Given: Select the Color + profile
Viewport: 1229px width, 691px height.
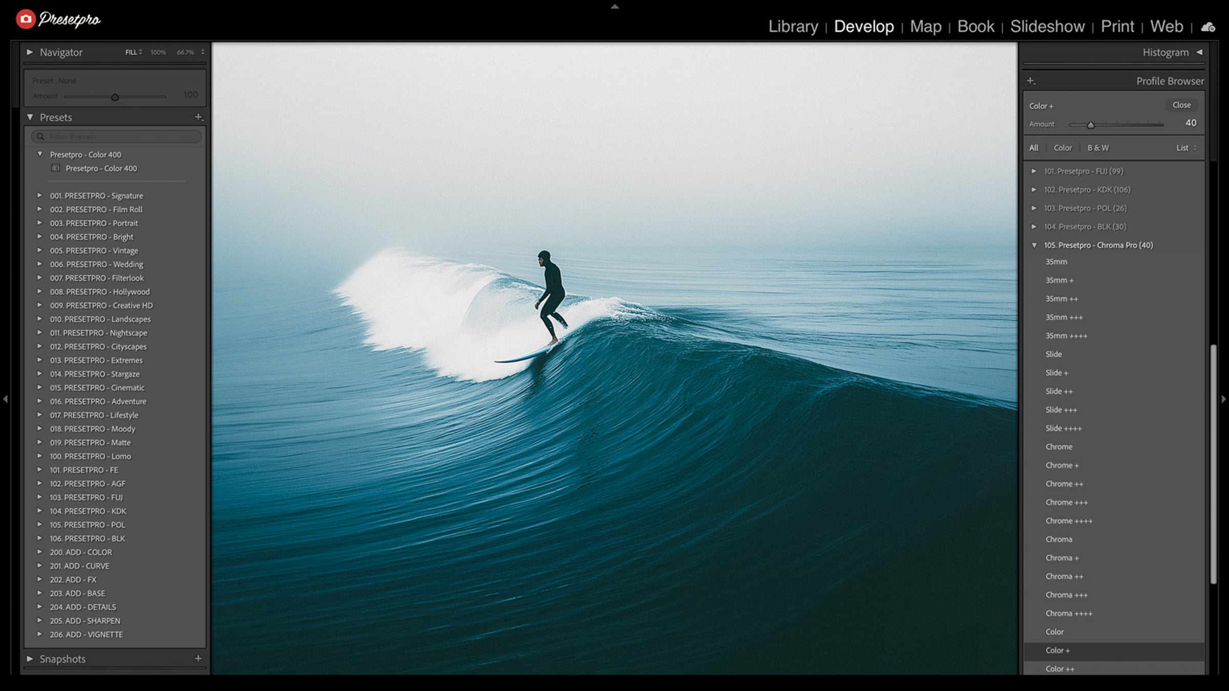Looking at the screenshot, I should [x=1114, y=651].
